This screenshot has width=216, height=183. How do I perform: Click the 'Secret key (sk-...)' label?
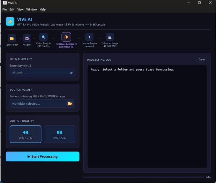(20, 66)
